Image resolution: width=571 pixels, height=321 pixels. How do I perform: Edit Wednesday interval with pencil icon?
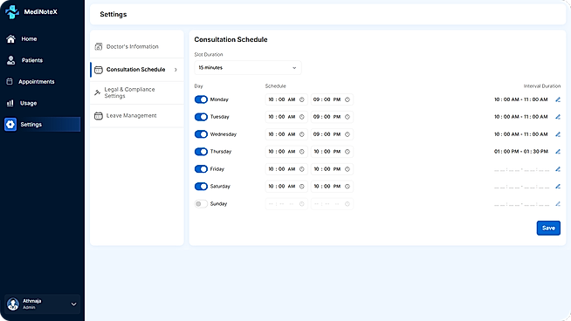(558, 134)
